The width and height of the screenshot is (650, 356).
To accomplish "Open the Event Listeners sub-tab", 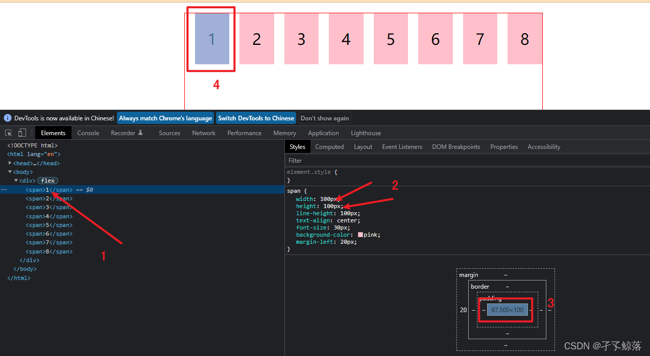I will click(402, 146).
